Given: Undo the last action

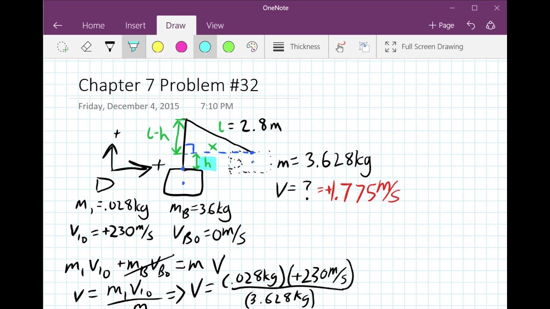Looking at the screenshot, I should pyautogui.click(x=471, y=25).
